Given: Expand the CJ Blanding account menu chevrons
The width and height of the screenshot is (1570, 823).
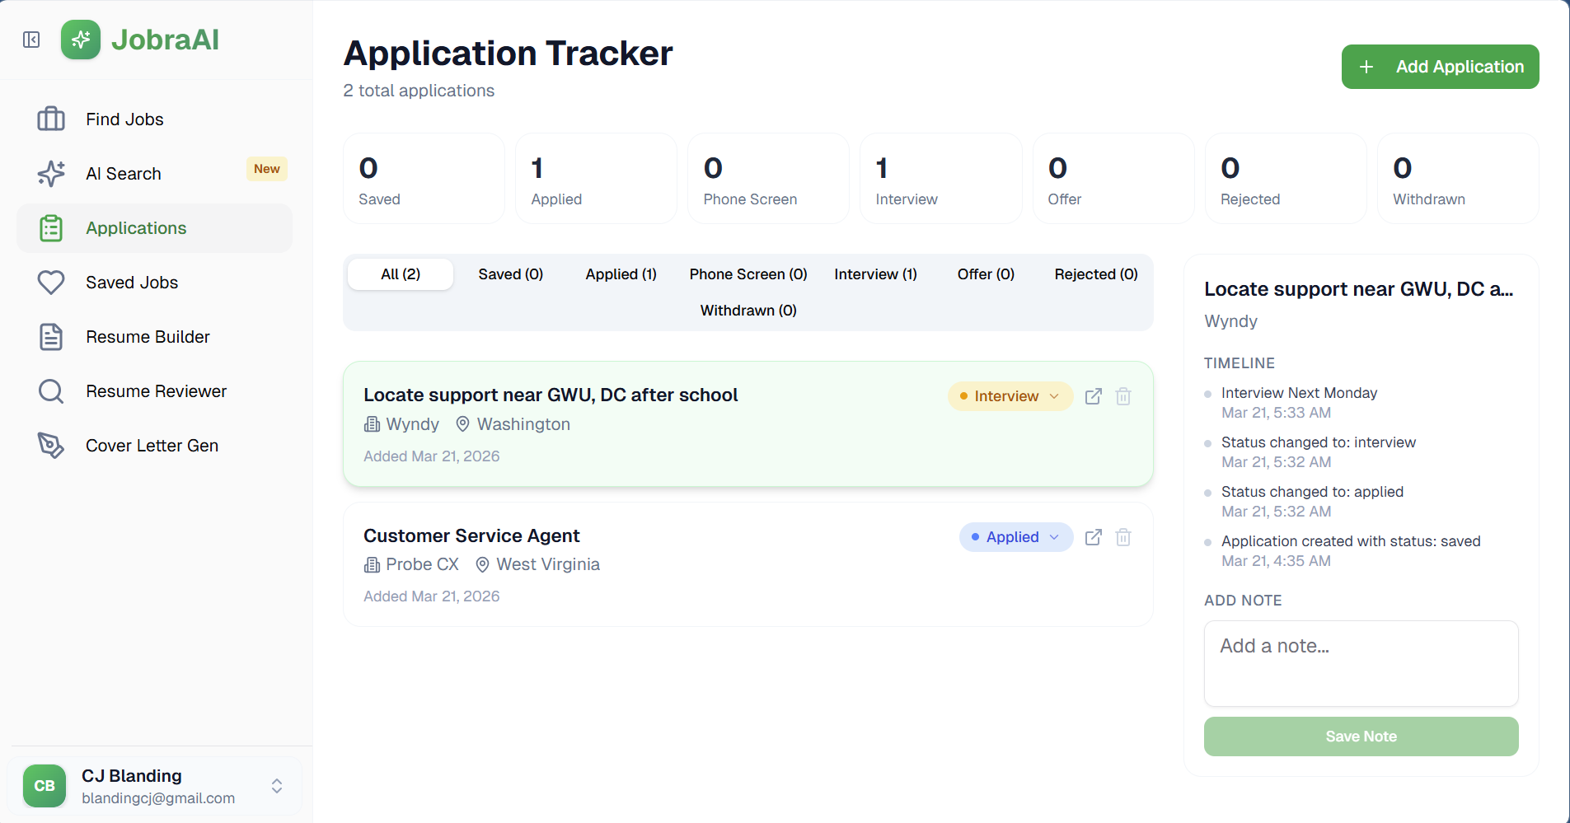Looking at the screenshot, I should pos(277,786).
